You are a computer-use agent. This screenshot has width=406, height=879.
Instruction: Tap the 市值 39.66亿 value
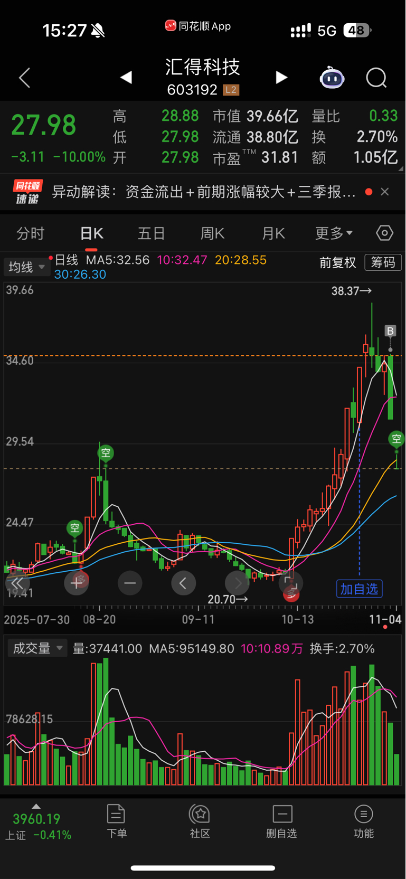pyautogui.click(x=272, y=116)
